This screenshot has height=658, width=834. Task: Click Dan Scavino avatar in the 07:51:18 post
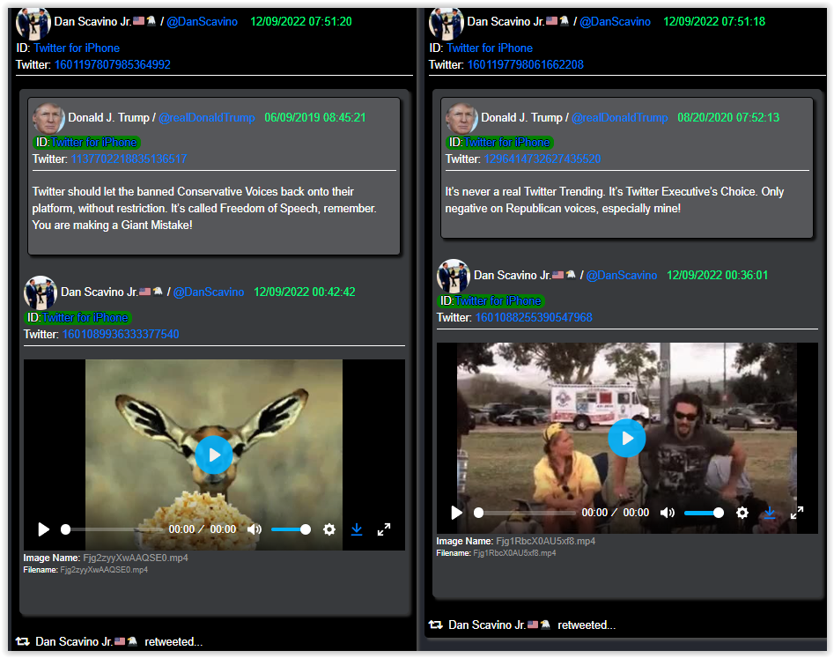(x=446, y=23)
